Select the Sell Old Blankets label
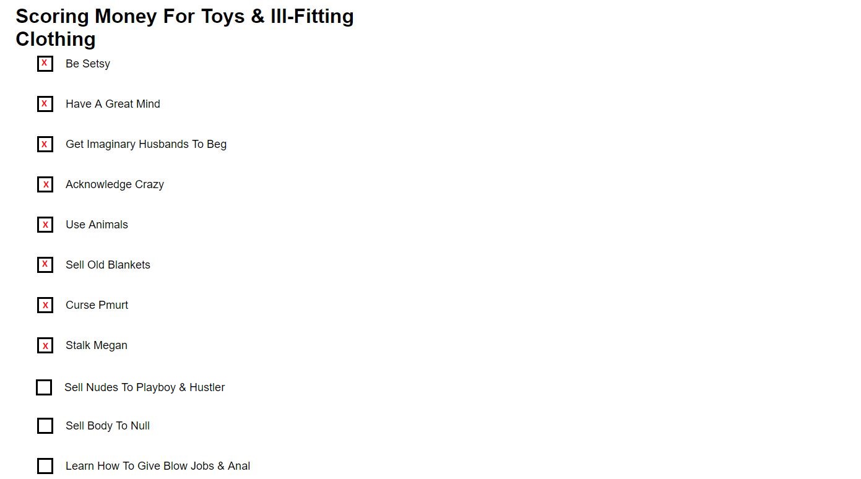 click(x=108, y=265)
